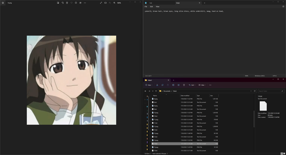Click the fit-to-window icon in Photos
286x155 pixels.
[x=105, y=3]
